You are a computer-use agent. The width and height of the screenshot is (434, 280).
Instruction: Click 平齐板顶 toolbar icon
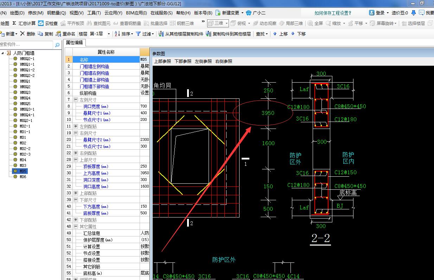[x=63, y=23]
